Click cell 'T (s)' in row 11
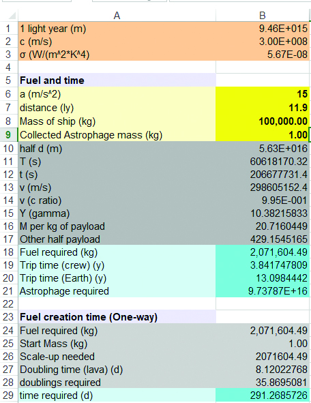311x403 pixels. (117, 162)
